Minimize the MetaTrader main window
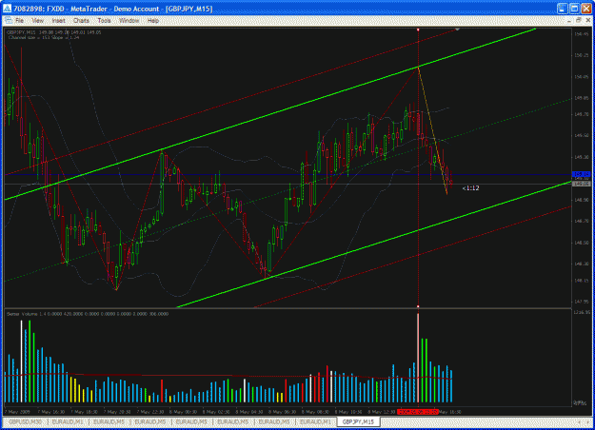 (x=562, y=9)
